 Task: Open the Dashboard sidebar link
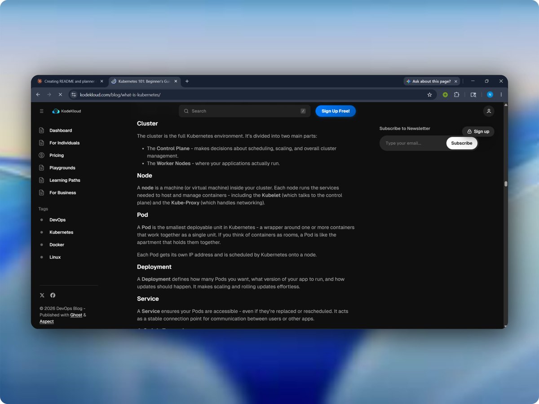tap(61, 131)
